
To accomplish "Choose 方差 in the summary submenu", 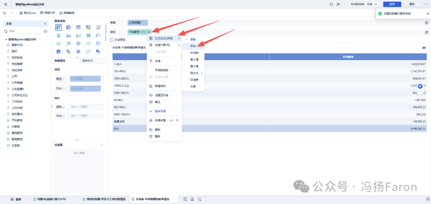I will [x=193, y=87].
